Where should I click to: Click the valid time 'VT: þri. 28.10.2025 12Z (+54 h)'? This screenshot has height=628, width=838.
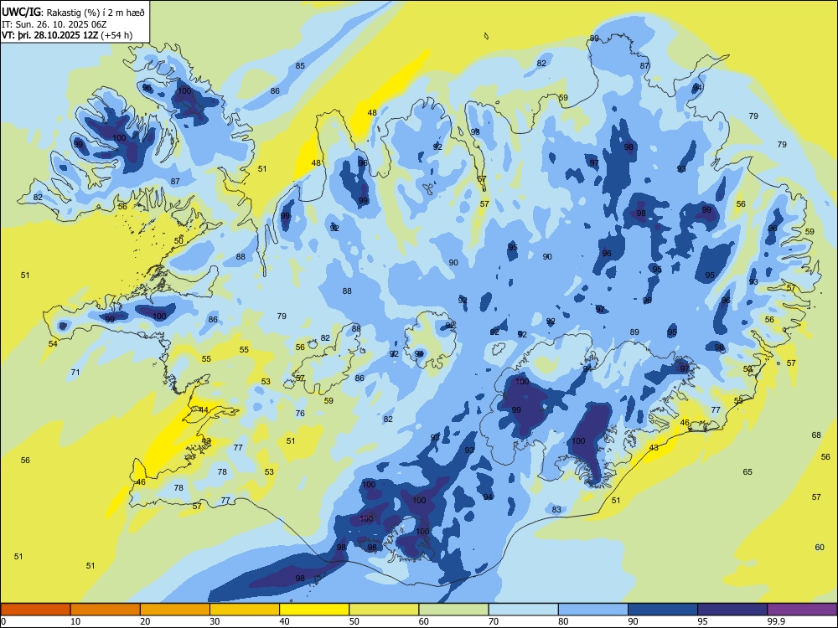[67, 35]
